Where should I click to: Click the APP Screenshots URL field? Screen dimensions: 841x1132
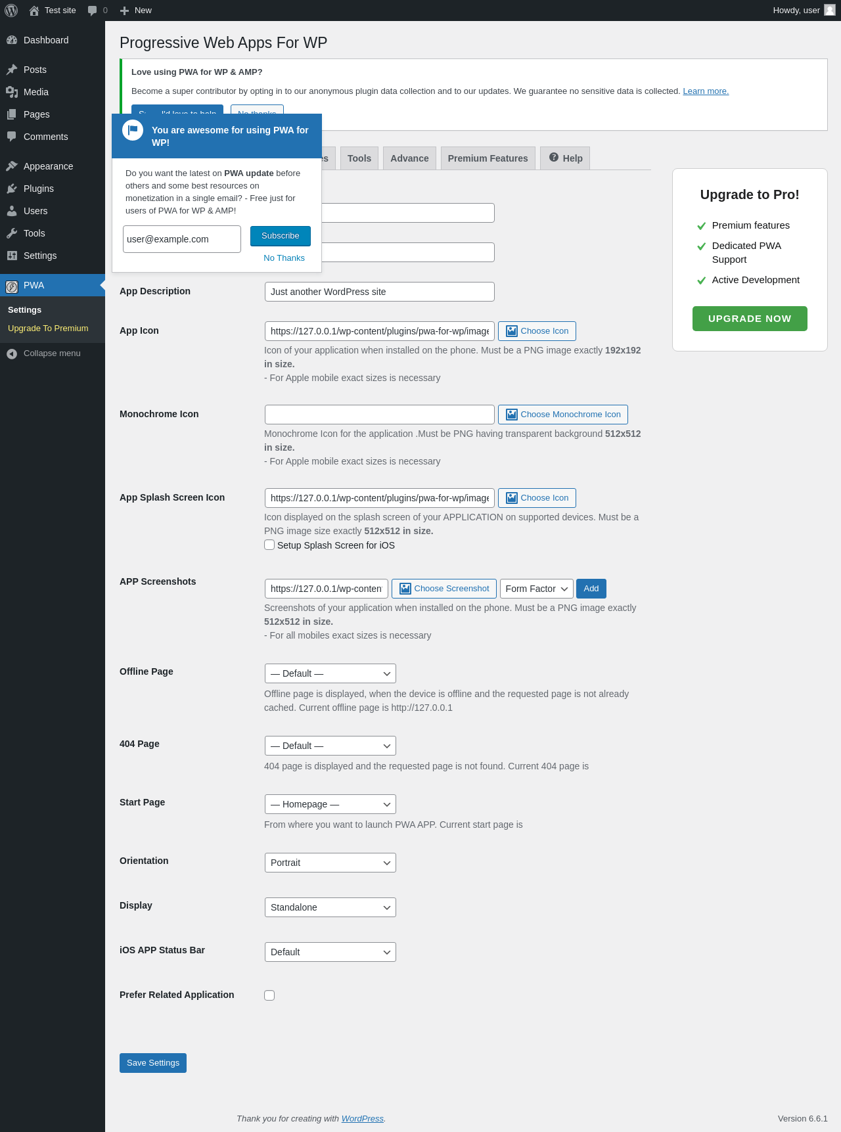(x=327, y=589)
